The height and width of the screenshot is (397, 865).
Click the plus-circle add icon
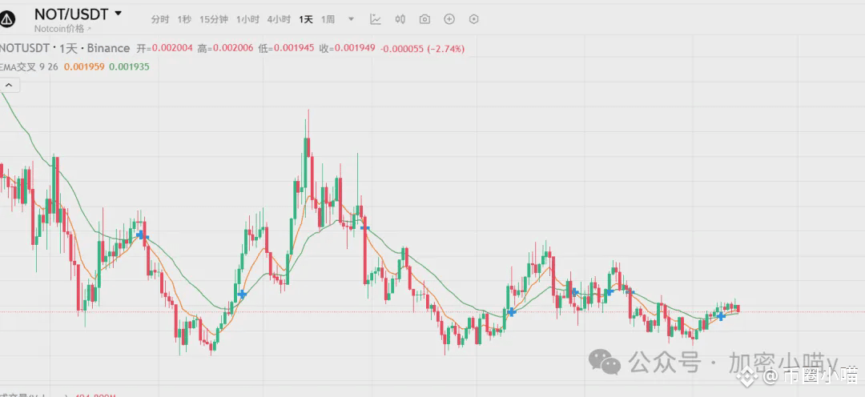tap(449, 19)
